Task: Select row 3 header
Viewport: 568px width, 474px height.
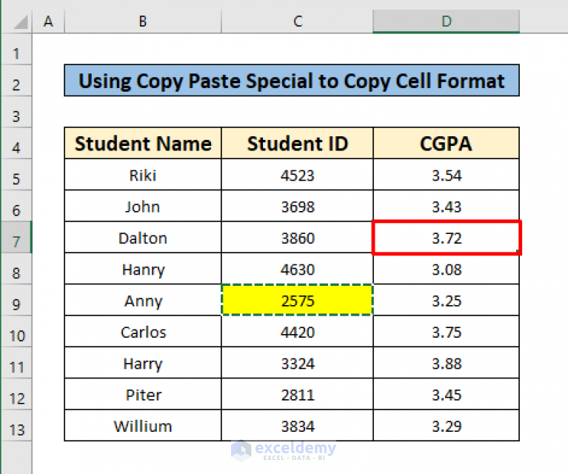Action: pos(16,112)
